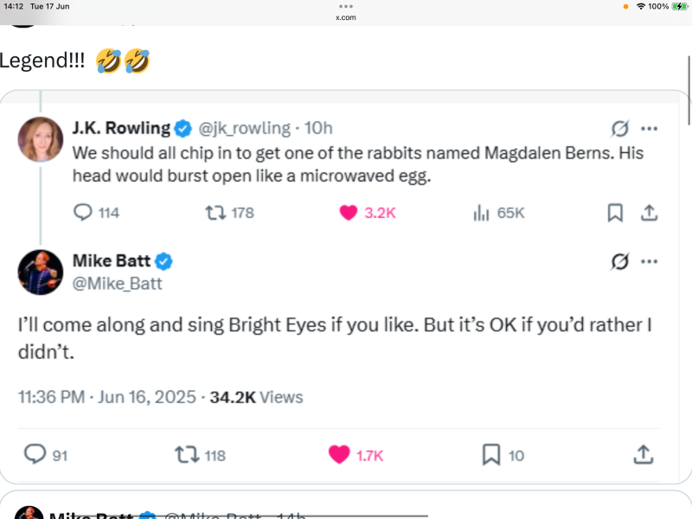The height and width of the screenshot is (519, 692).
Task: Like Mike Batt's Bright Eyes tweet
Action: pyautogui.click(x=340, y=454)
